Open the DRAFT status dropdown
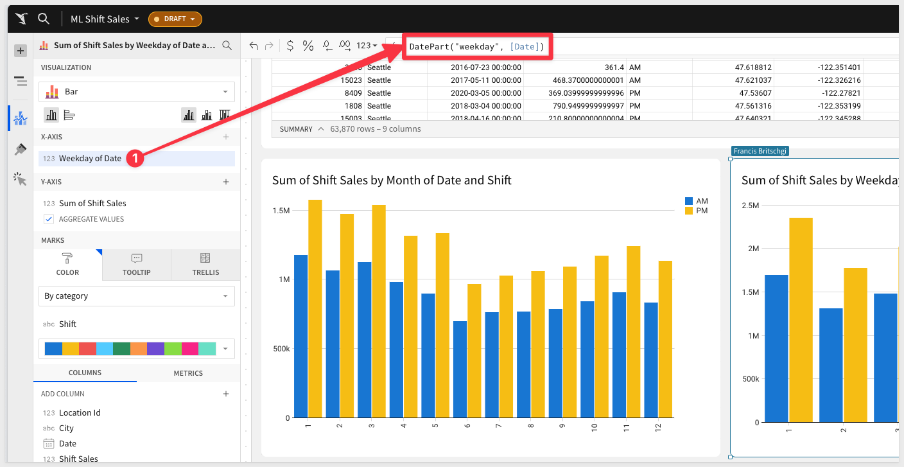904x467 pixels. pyautogui.click(x=175, y=19)
